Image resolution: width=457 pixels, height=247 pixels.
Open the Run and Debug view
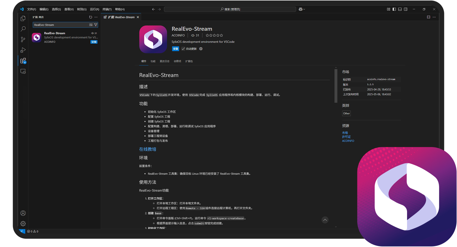tap(23, 50)
